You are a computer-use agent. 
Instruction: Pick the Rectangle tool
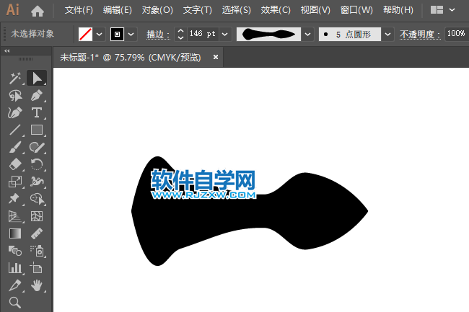37,130
